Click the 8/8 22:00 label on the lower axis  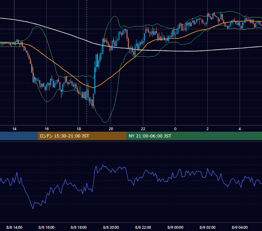pos(143,227)
